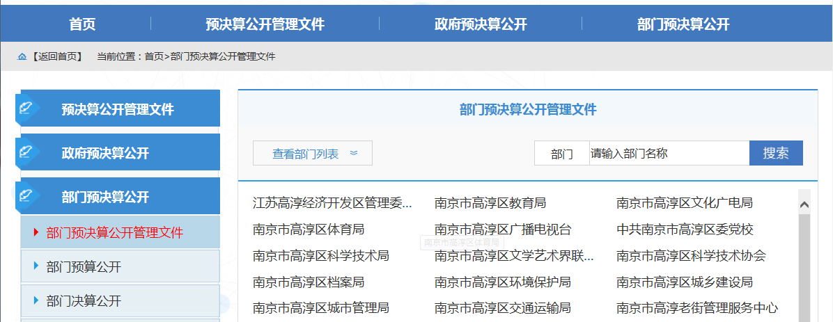This screenshot has height=322, width=833.
Task: Click the 部门 label next to search field
Action: [x=562, y=154]
